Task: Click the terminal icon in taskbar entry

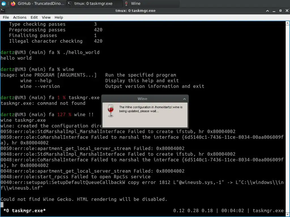Action: (x=70, y=3)
